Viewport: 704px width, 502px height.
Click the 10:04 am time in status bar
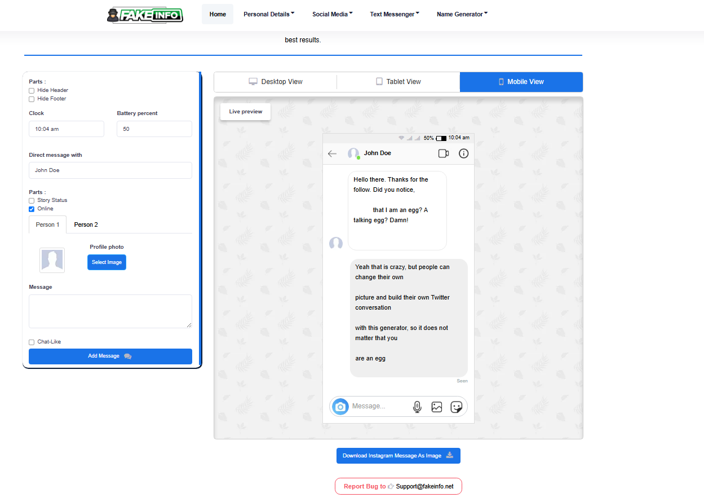pos(459,138)
